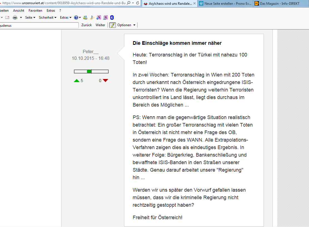Click the printer icon in the toolbar

click(x=15, y=18)
